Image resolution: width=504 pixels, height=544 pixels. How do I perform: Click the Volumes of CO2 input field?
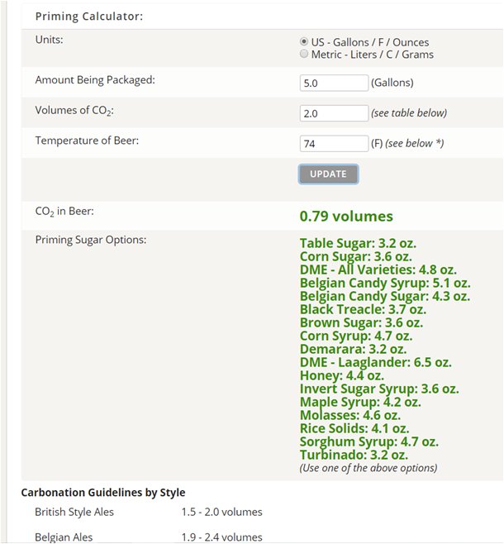(334, 113)
